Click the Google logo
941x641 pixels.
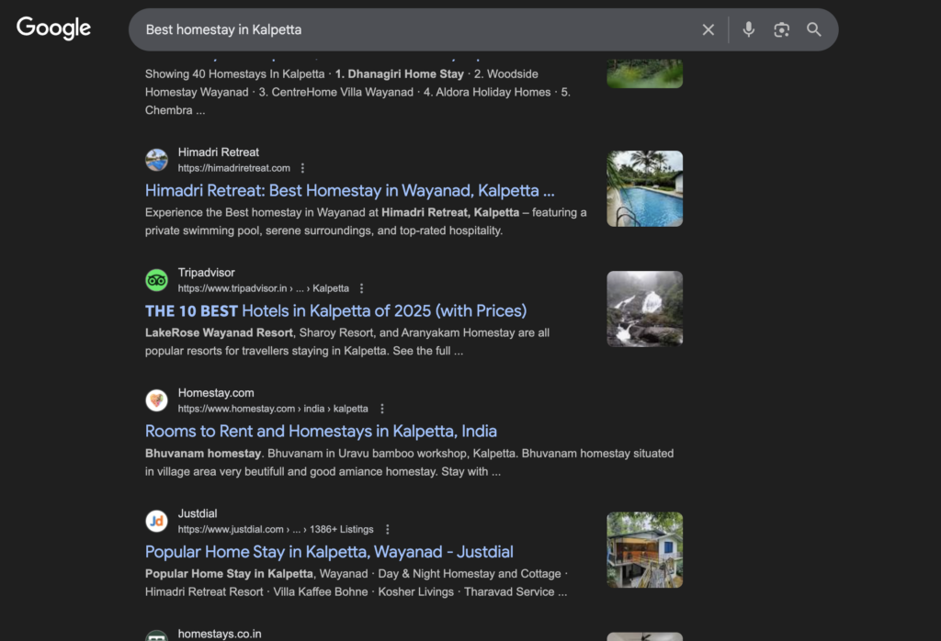pos(53,28)
